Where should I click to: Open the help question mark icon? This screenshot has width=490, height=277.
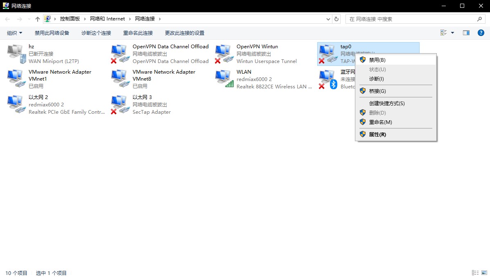(x=481, y=33)
